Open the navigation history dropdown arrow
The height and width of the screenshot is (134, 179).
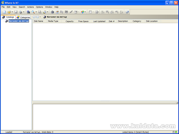pyautogui.click(x=40, y=17)
